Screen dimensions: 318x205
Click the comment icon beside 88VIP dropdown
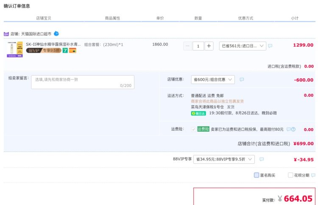coord(262,159)
